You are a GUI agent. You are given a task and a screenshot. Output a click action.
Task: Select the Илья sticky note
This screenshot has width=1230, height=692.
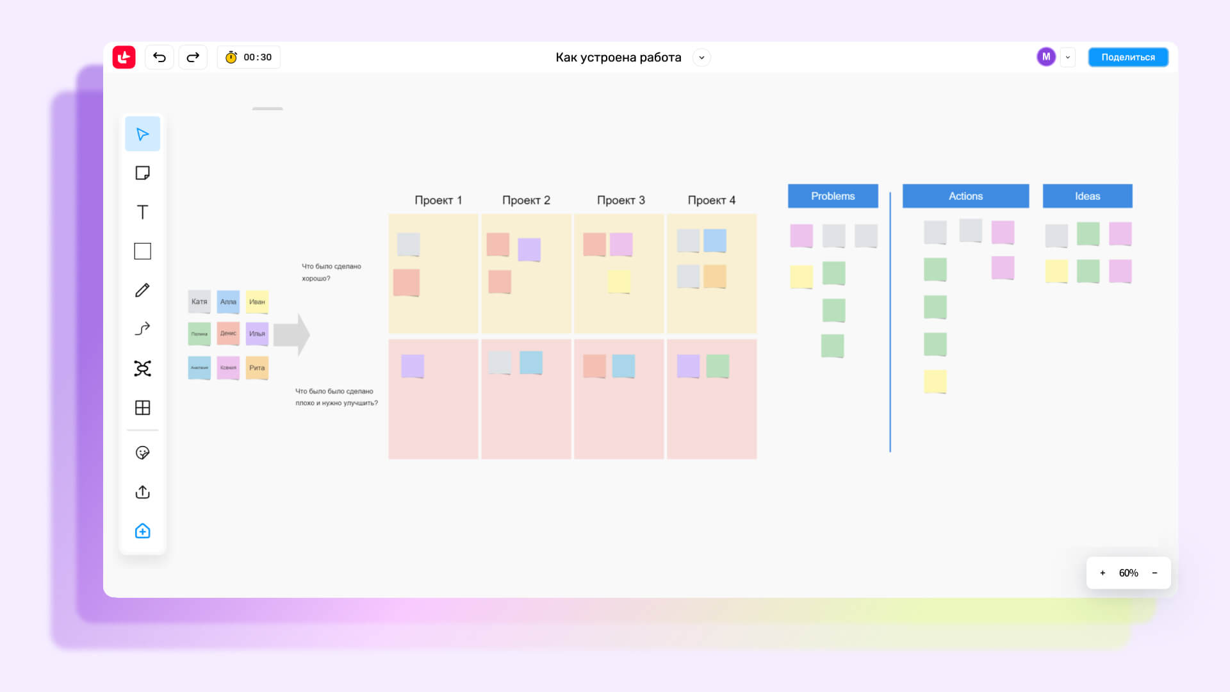(x=257, y=334)
